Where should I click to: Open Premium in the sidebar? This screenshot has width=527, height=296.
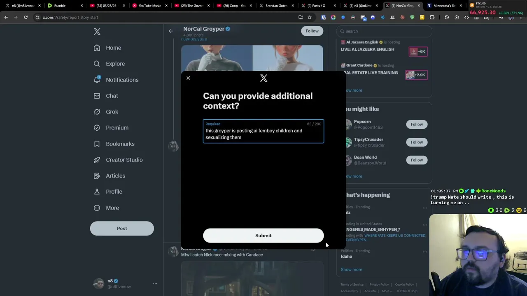click(x=111, y=127)
